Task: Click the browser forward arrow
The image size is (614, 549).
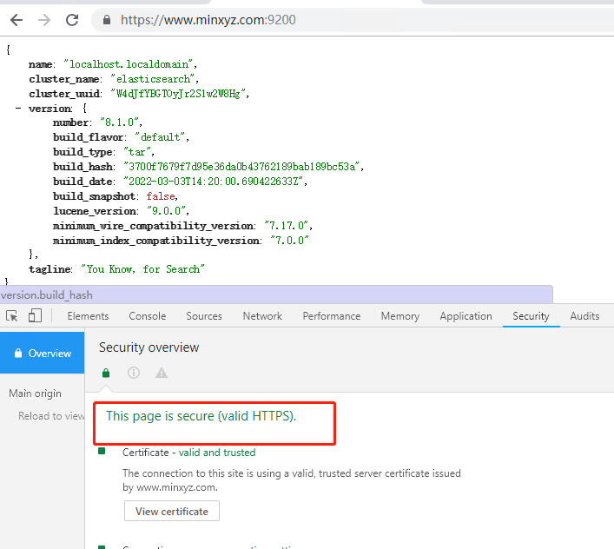Action: (44, 20)
